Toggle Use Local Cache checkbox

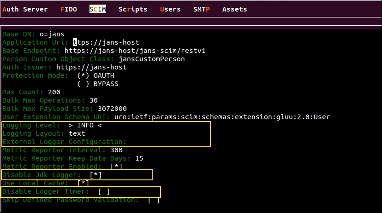pyautogui.click(x=83, y=183)
